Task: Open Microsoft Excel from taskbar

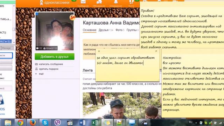Action: [95, 122]
